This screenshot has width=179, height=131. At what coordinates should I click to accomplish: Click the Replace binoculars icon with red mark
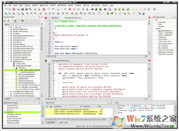click(x=105, y=9)
